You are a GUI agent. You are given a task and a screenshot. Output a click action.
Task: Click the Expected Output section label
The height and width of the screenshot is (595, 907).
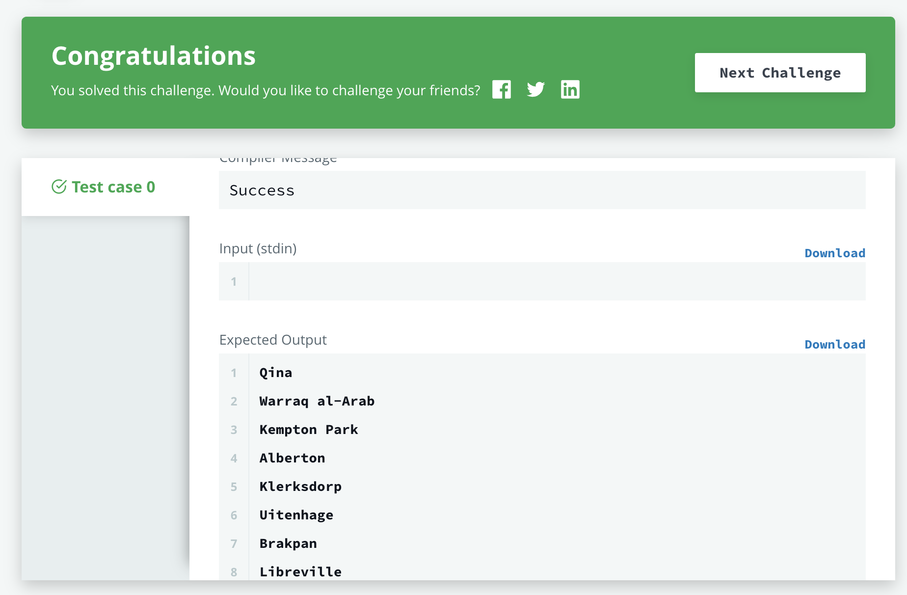[273, 340]
